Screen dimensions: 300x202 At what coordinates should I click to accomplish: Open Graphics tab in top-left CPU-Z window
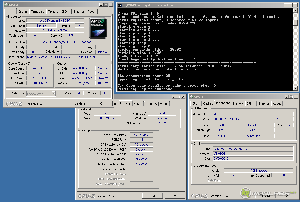[x=78, y=11]
